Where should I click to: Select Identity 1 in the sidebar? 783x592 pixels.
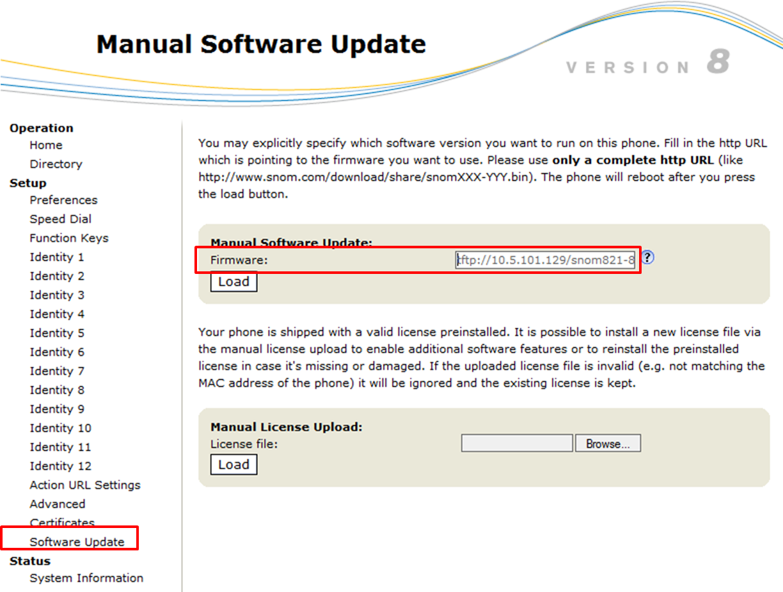point(57,257)
